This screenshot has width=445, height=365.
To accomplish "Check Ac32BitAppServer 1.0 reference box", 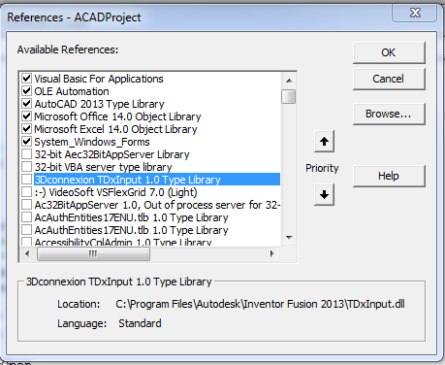I will tap(26, 205).
